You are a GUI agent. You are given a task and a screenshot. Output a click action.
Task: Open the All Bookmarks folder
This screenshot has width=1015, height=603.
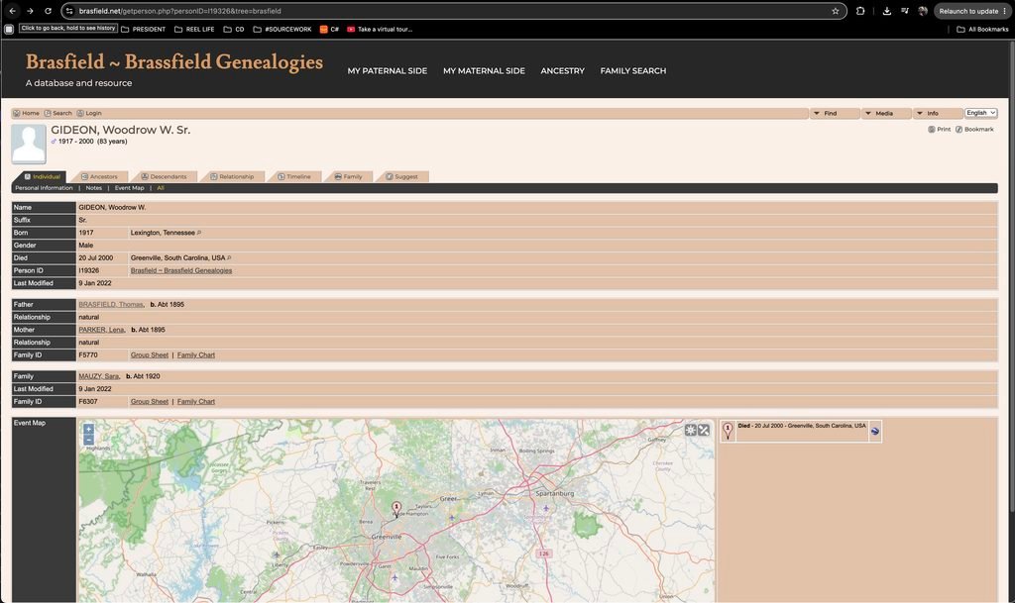coord(982,29)
